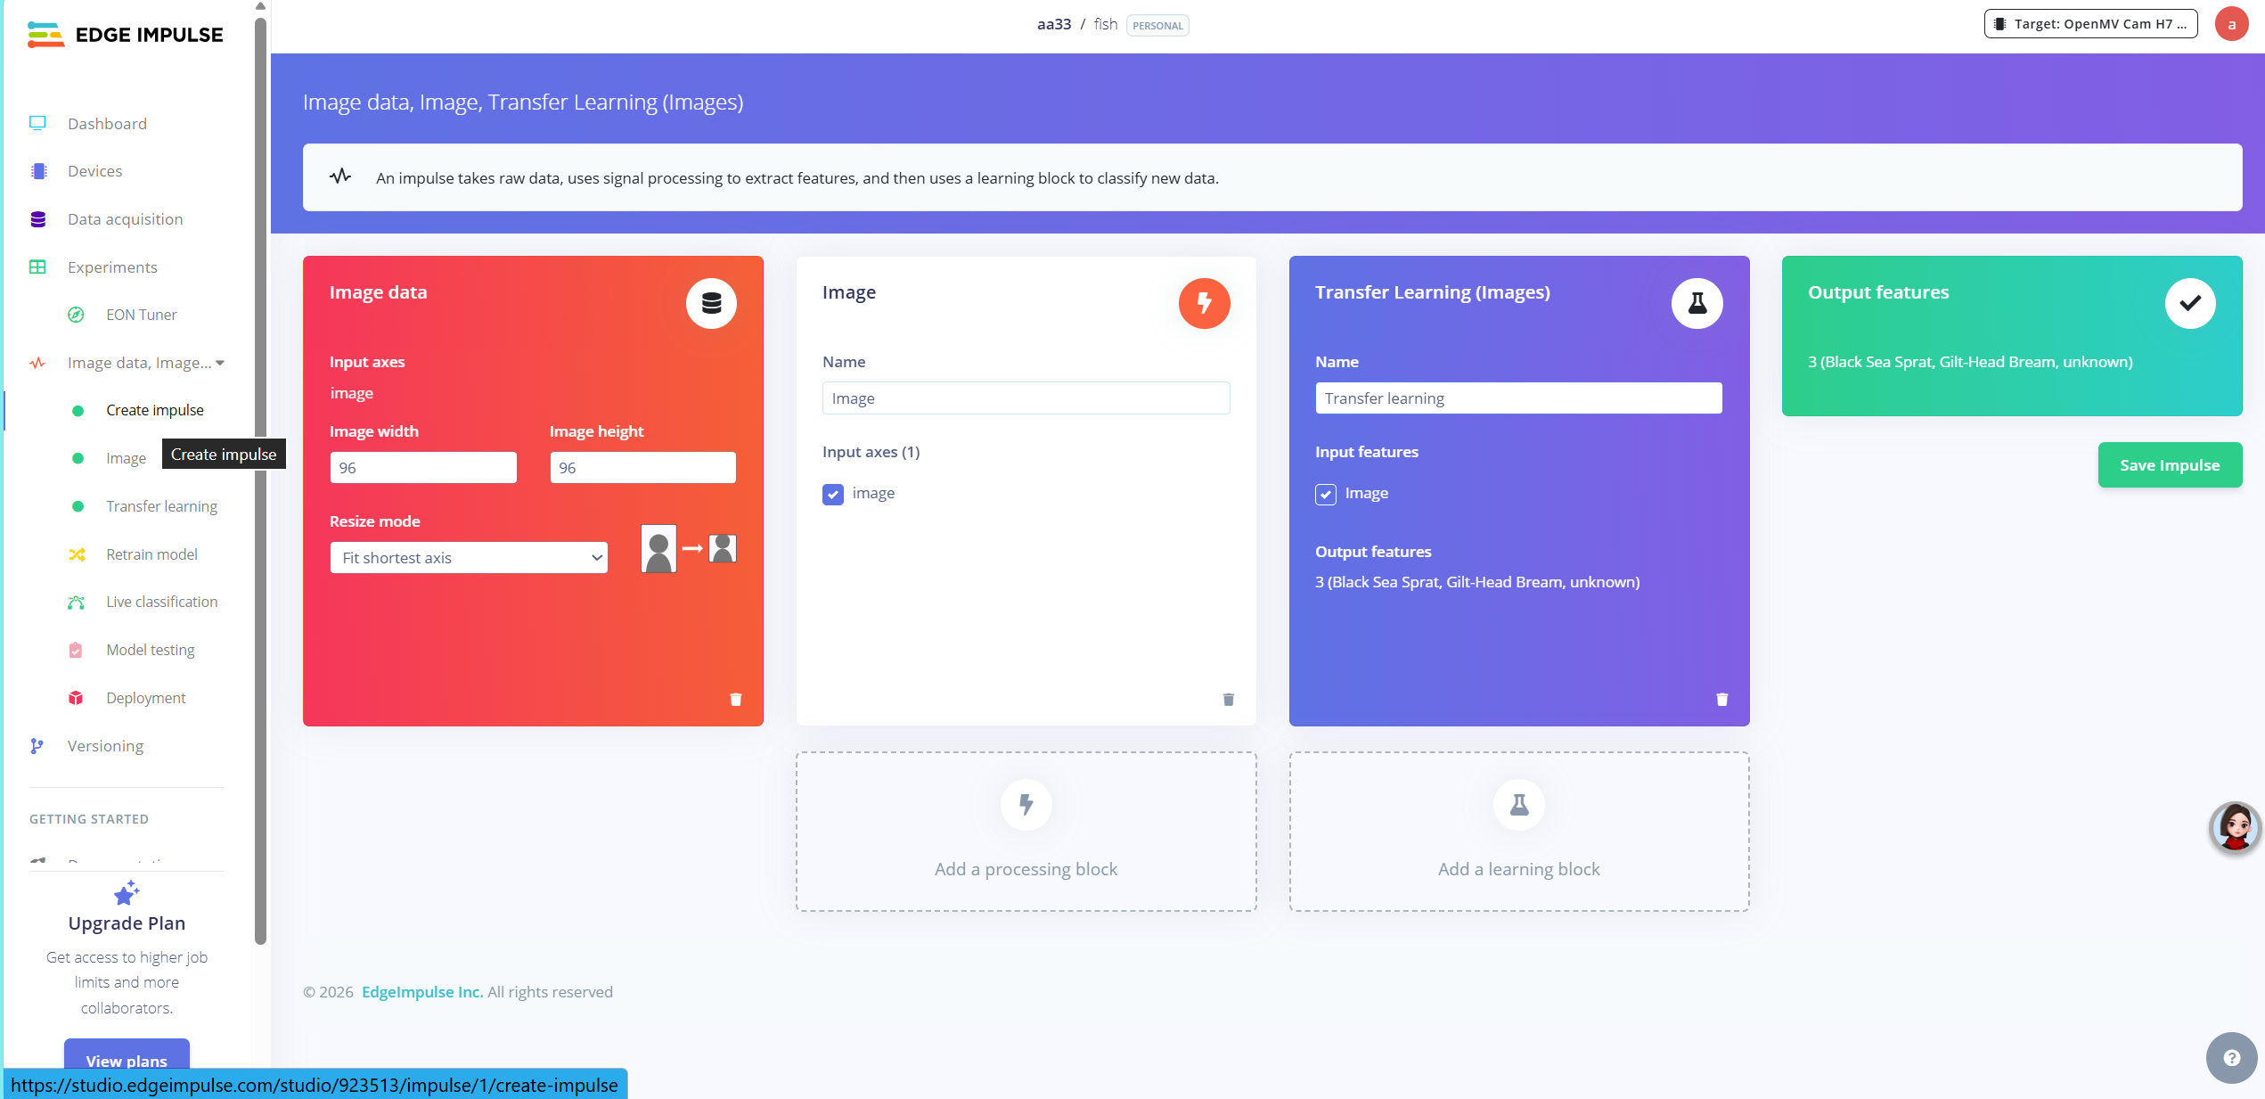Image resolution: width=2265 pixels, height=1099 pixels.
Task: Uncheck the image input axes checkbox
Action: click(x=833, y=494)
